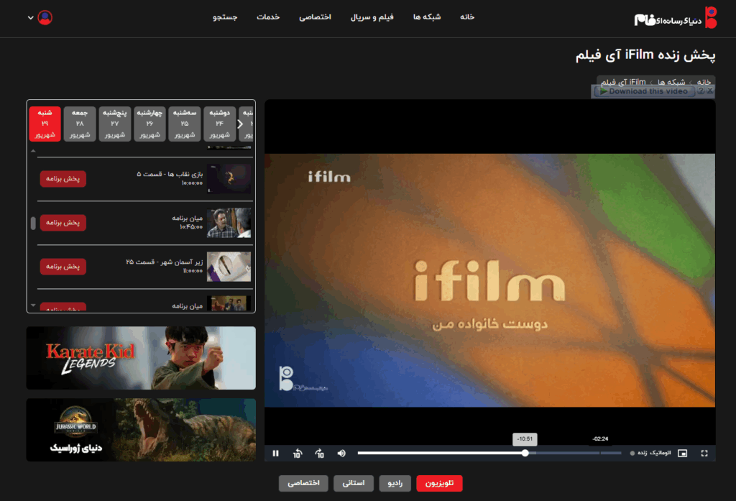Select Saturday 29 Shahrivar schedule tab
Image resolution: width=736 pixels, height=501 pixels.
45,124
